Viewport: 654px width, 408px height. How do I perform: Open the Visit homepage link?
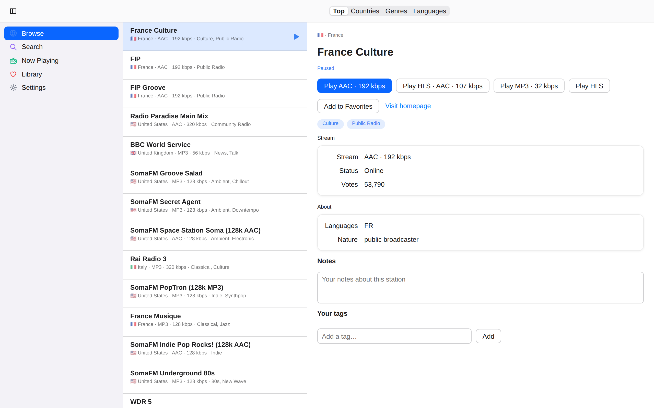pyautogui.click(x=408, y=106)
